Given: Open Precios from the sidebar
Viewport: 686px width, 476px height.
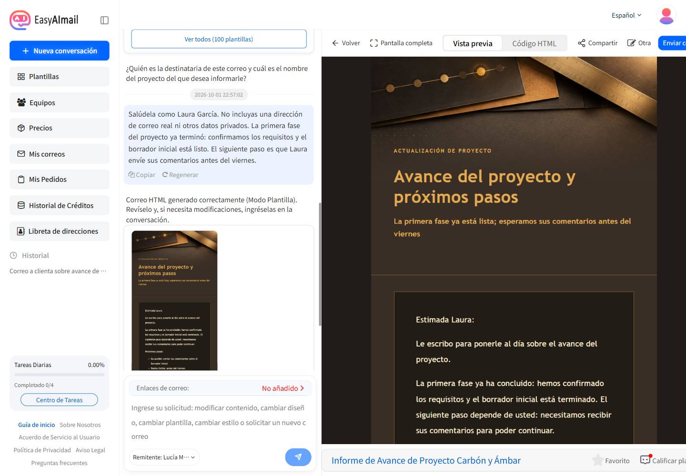Looking at the screenshot, I should point(60,128).
